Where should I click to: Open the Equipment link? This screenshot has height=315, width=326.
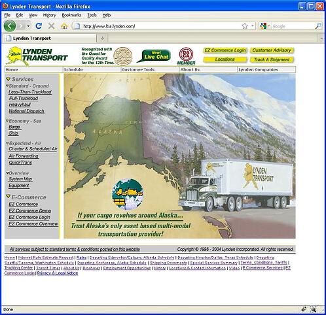19,186
